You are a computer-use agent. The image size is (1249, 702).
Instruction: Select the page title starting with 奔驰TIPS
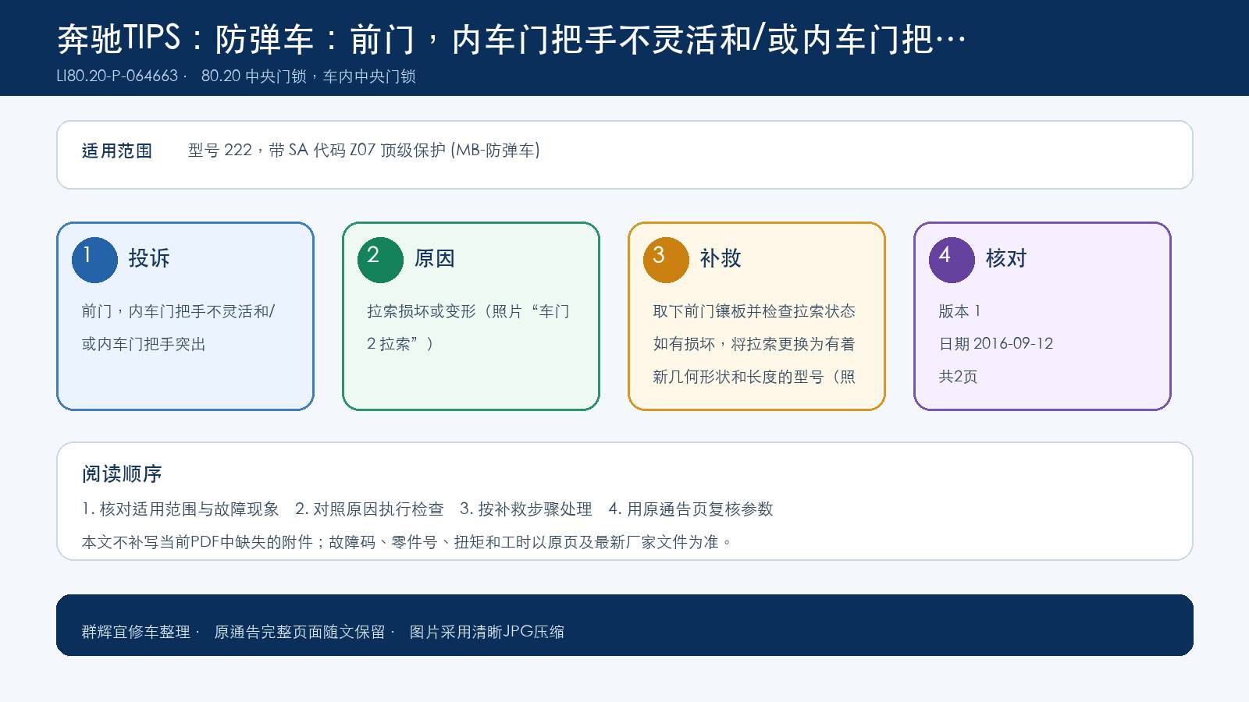(x=512, y=39)
